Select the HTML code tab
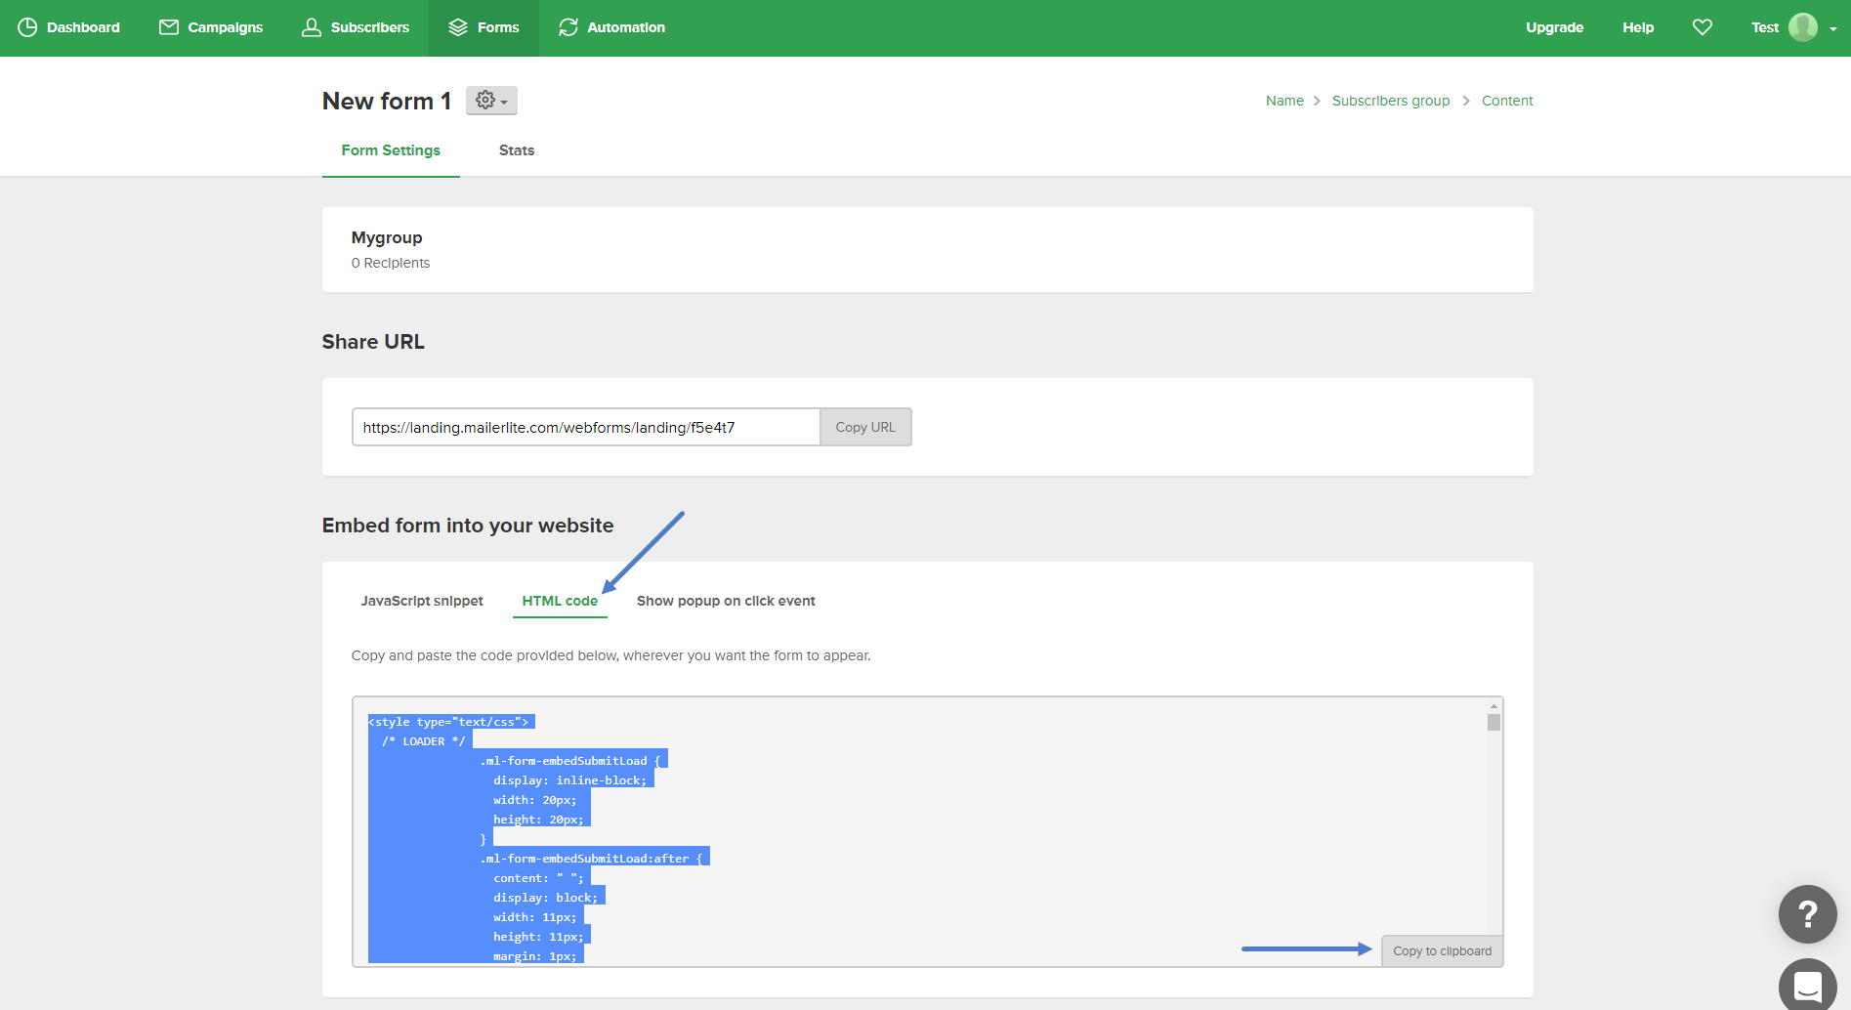 [560, 601]
